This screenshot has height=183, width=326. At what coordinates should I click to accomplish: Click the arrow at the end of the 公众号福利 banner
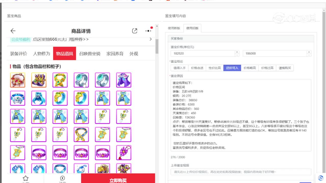click(x=151, y=39)
